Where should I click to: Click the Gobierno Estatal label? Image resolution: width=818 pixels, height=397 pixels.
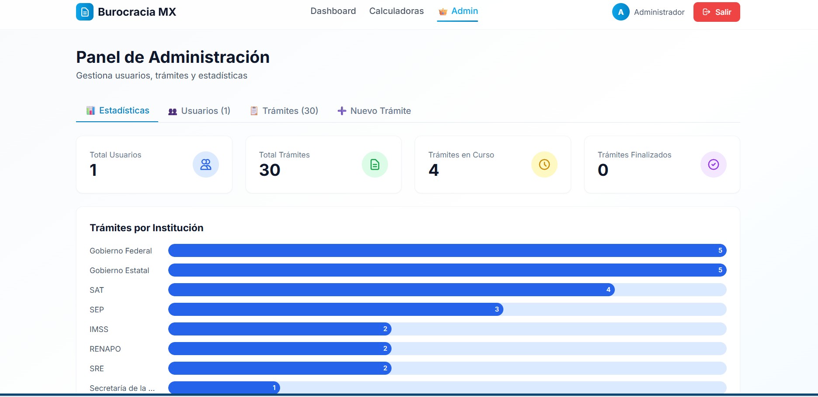point(119,270)
